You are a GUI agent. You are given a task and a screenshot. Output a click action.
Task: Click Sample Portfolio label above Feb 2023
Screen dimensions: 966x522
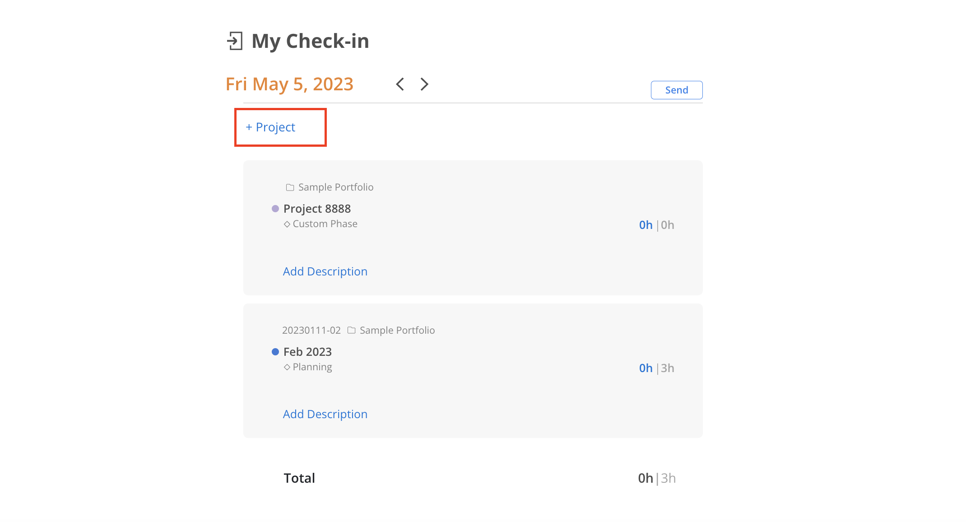point(397,330)
